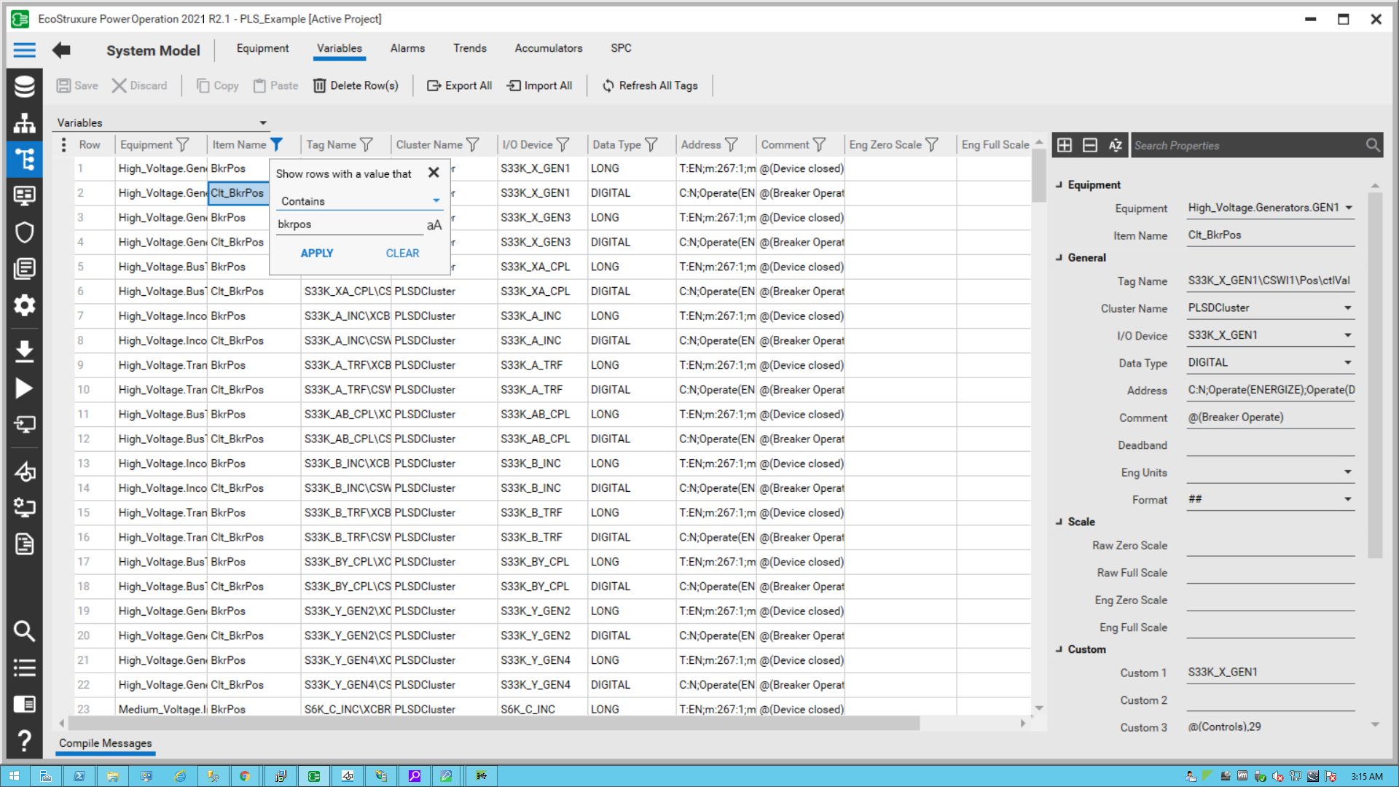Screen dimensions: 1399x787
Task: Click the search icon in Search Properties
Action: (1373, 145)
